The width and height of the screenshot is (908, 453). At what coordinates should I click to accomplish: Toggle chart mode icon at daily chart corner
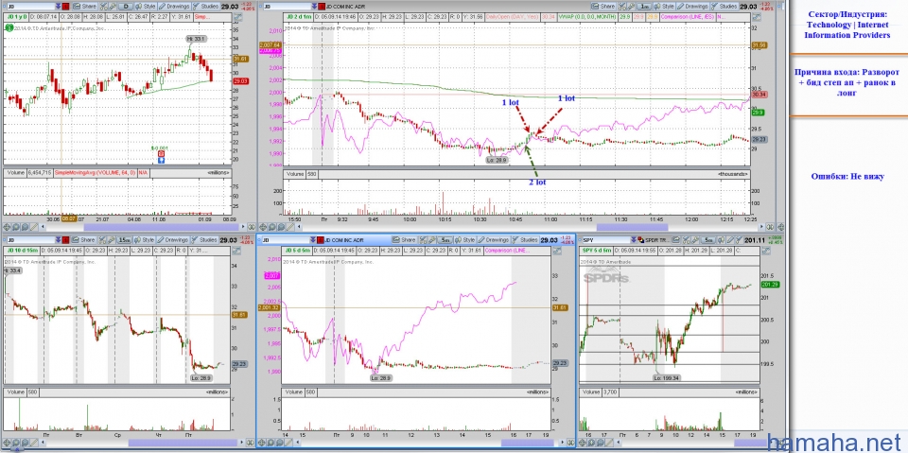pos(238,17)
